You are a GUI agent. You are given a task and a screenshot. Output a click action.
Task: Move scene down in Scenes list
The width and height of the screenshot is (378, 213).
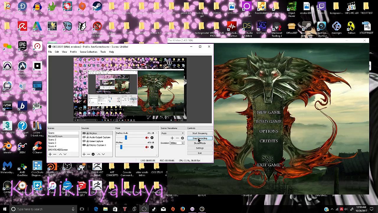(x=65, y=154)
